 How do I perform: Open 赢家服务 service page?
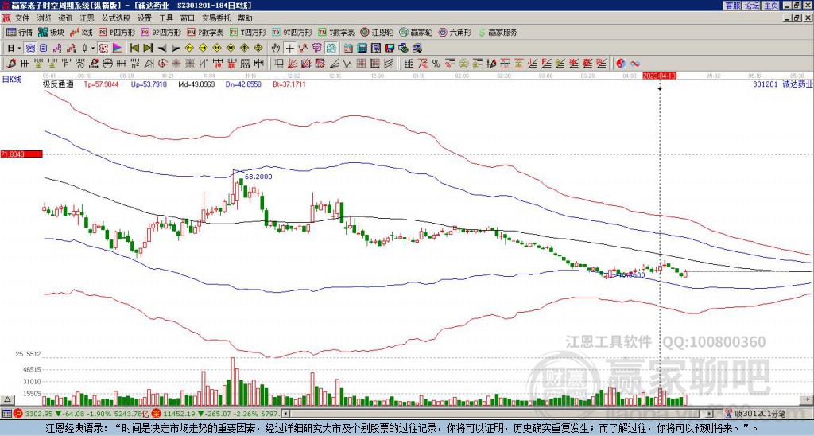498,32
